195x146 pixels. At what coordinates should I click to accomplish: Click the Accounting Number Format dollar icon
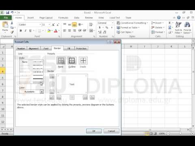click(100, 28)
